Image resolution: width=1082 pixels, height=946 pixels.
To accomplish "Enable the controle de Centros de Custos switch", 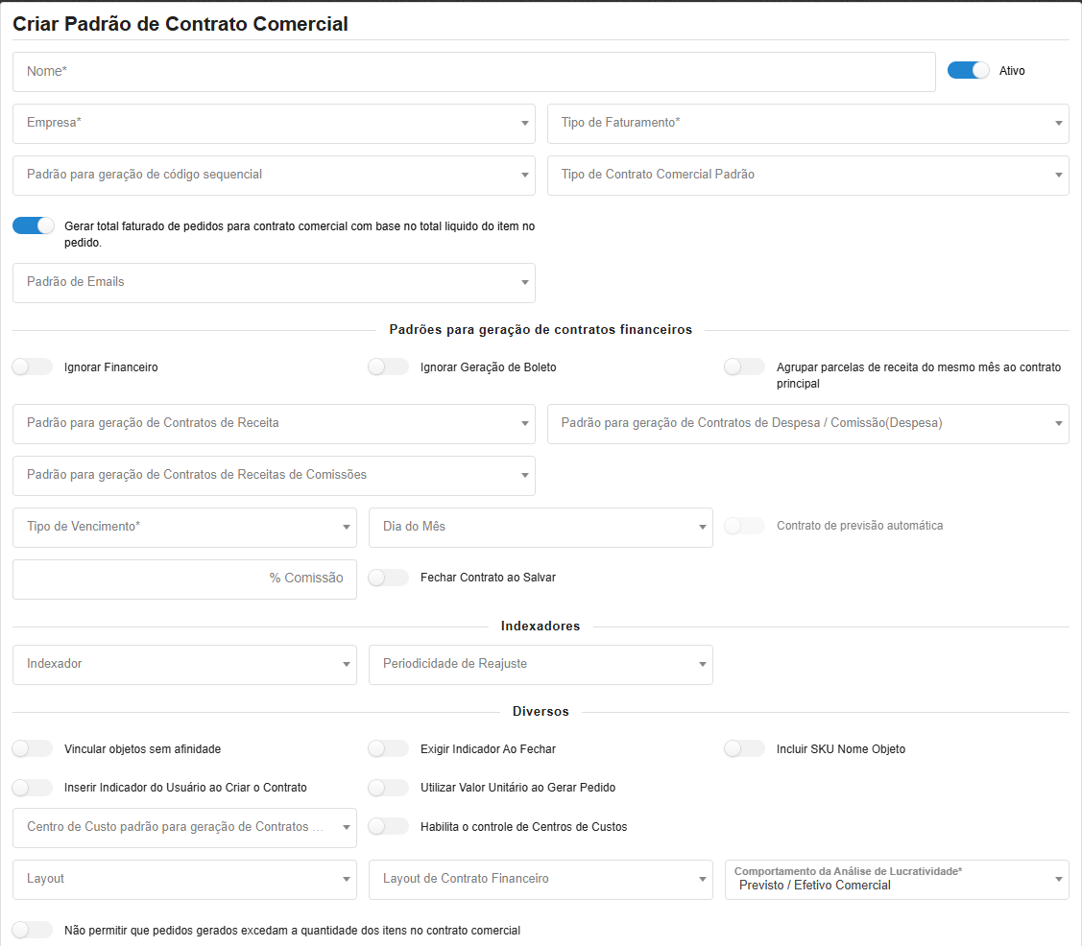I will click(x=389, y=826).
